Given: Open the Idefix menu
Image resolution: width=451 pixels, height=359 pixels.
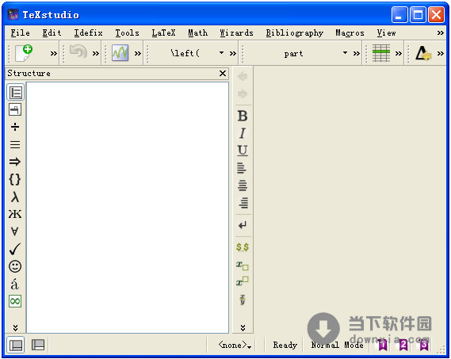Looking at the screenshot, I should pyautogui.click(x=88, y=32).
